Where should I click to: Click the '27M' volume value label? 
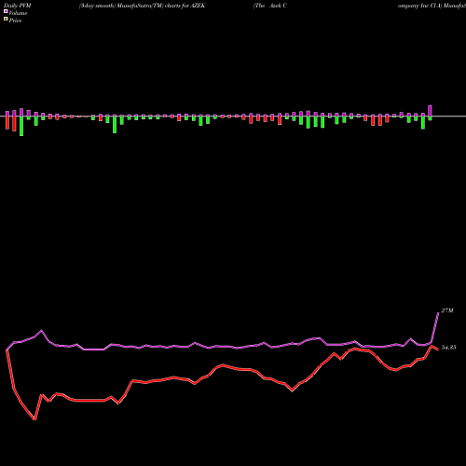(447, 310)
